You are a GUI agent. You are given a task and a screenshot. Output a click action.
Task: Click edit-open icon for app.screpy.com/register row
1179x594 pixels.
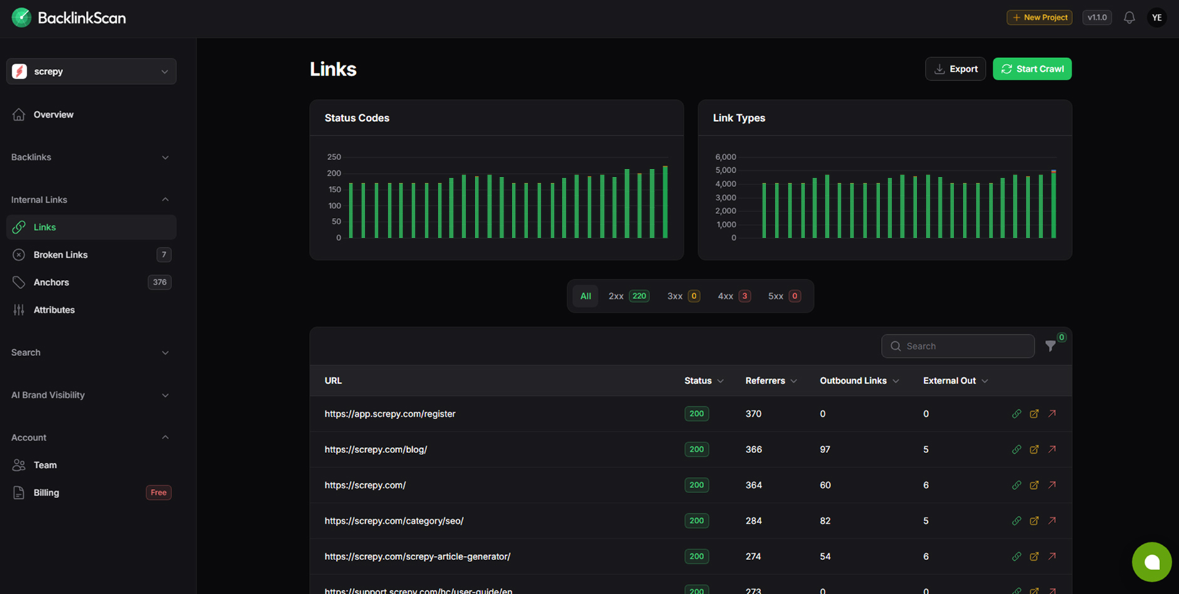click(1034, 414)
